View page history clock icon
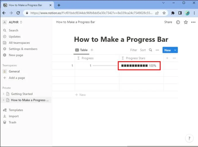Viewport: 198px width, 147px height. pyautogui.click(x=178, y=22)
